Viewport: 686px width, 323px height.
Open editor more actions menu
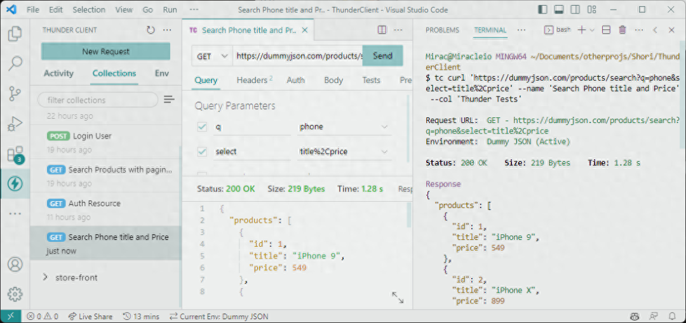pyautogui.click(x=398, y=30)
